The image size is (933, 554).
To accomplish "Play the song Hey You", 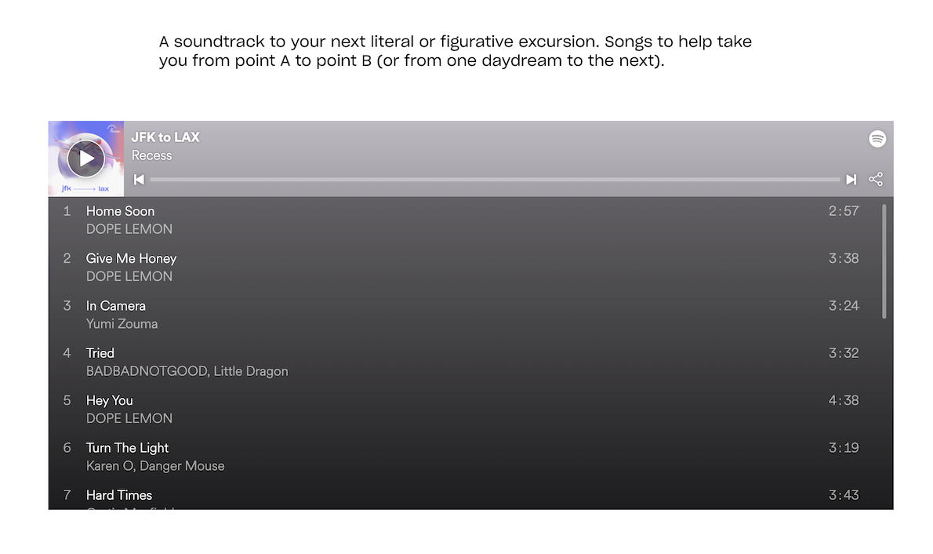I will click(110, 400).
